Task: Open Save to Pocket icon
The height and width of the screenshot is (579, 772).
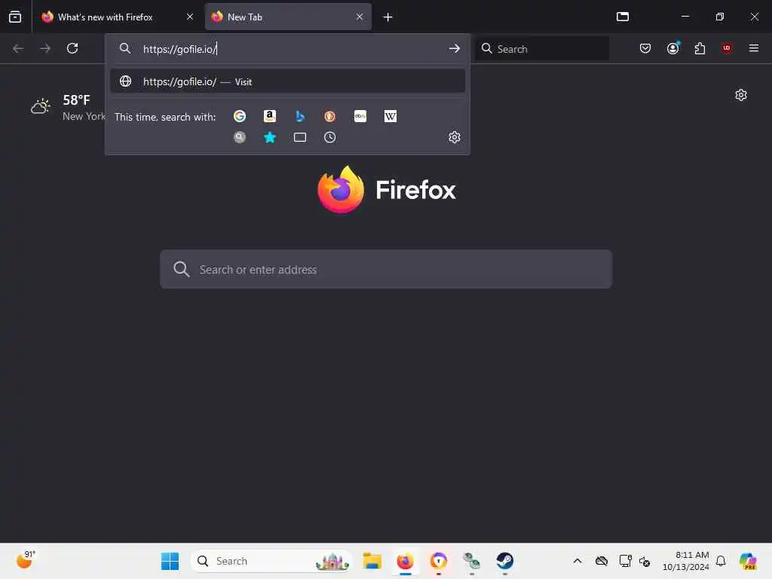Action: [x=645, y=48]
